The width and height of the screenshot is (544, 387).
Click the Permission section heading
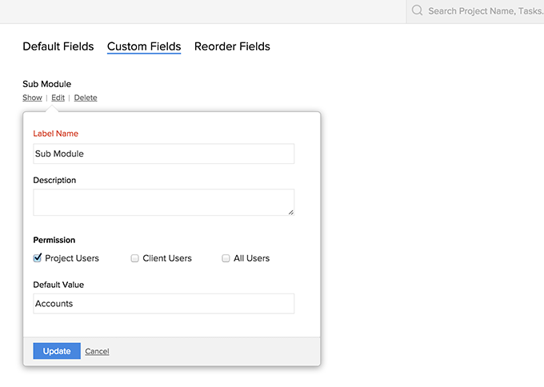pos(54,240)
